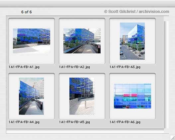Click the window title bar
175x140 pixels.
pyautogui.click(x=88, y=4)
